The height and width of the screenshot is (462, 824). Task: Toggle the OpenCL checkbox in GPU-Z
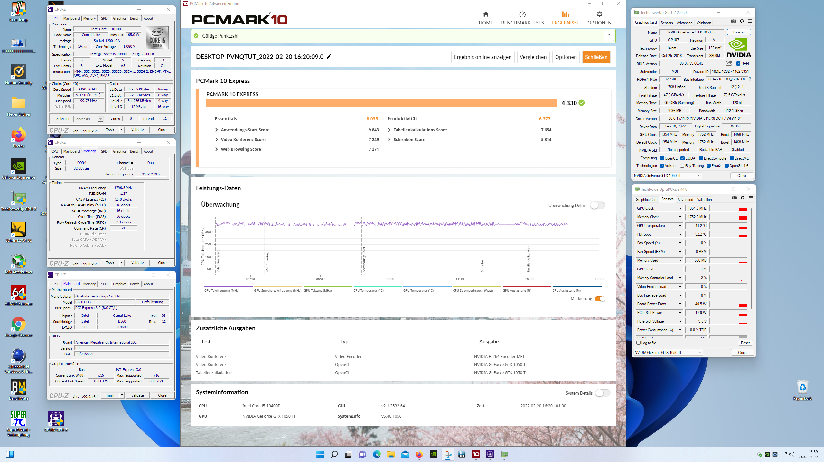pyautogui.click(x=662, y=158)
